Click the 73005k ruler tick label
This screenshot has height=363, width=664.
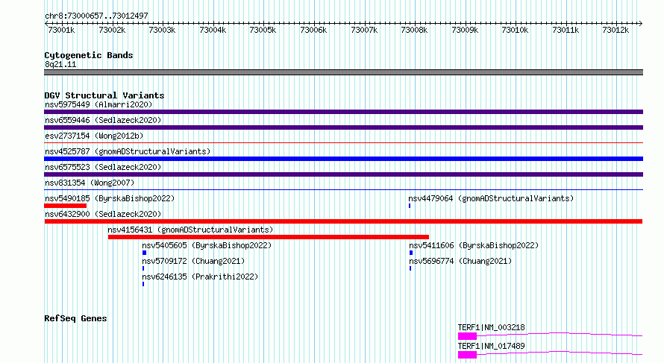263,31
